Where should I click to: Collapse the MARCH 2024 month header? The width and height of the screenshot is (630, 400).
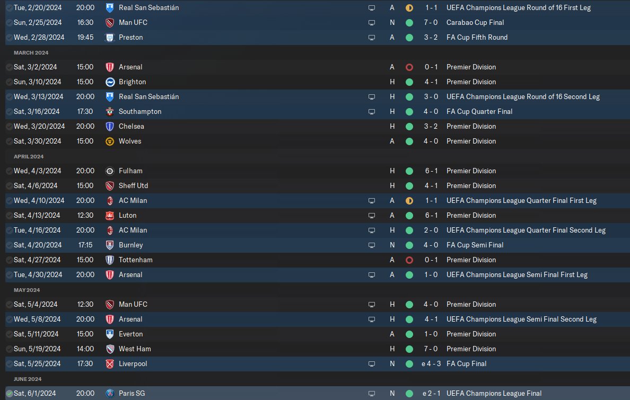(31, 52)
